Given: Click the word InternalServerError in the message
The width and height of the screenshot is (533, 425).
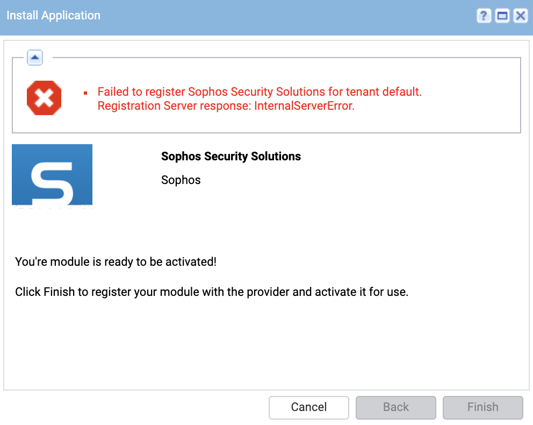Looking at the screenshot, I should tap(304, 106).
